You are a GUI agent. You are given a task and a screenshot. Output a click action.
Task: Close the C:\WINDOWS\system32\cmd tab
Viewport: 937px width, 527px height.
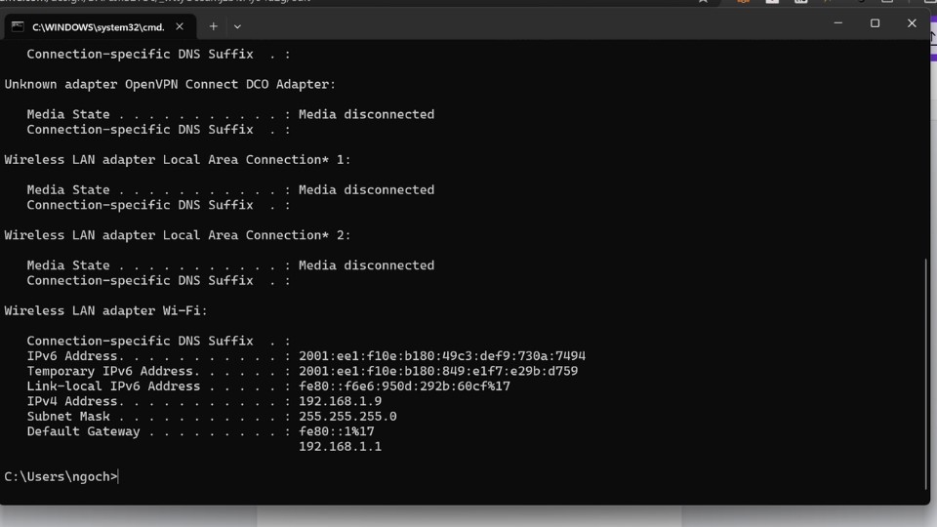(x=180, y=26)
